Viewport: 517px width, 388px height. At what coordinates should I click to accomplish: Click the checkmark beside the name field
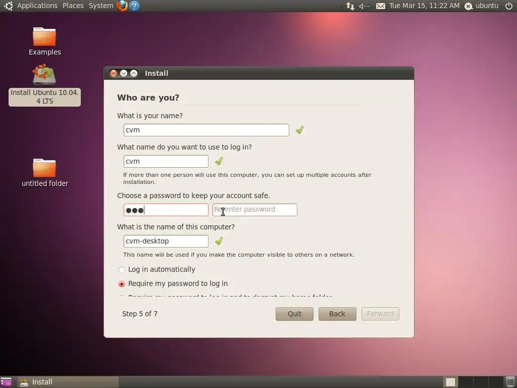pos(300,130)
